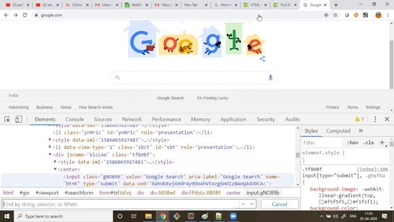Close the DevTools panel

(x=387, y=119)
